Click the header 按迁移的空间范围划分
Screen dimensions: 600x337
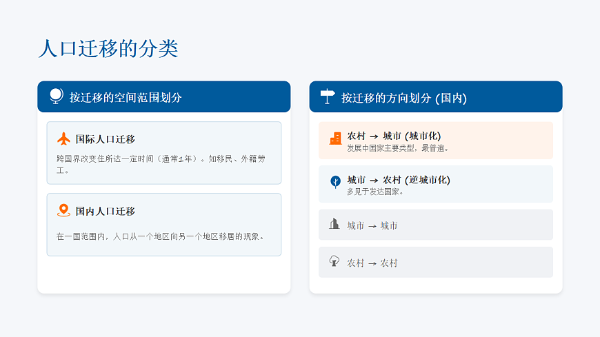pos(126,98)
